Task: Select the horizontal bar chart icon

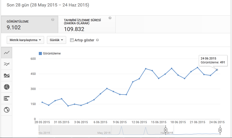Action: [x=7, y=98]
